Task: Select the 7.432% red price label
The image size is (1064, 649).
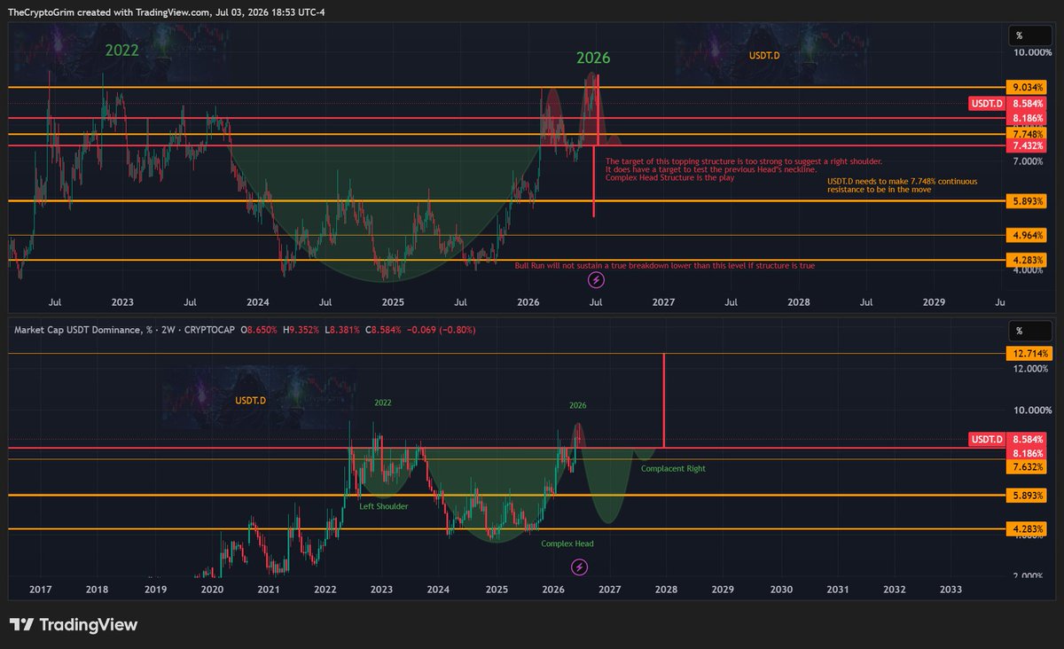Action: click(1027, 145)
